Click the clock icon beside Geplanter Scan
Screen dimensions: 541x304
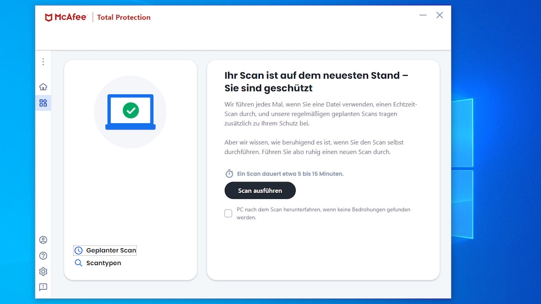pos(79,250)
